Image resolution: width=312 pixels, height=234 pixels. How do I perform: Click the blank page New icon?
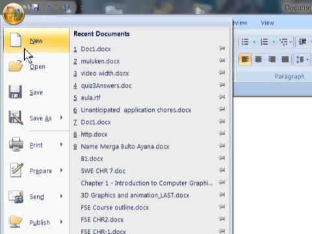(x=16, y=40)
